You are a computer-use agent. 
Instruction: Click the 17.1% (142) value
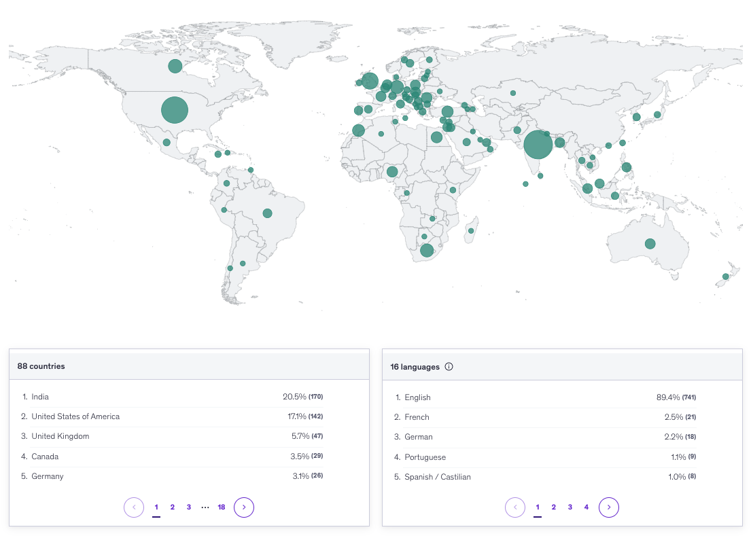[305, 416]
